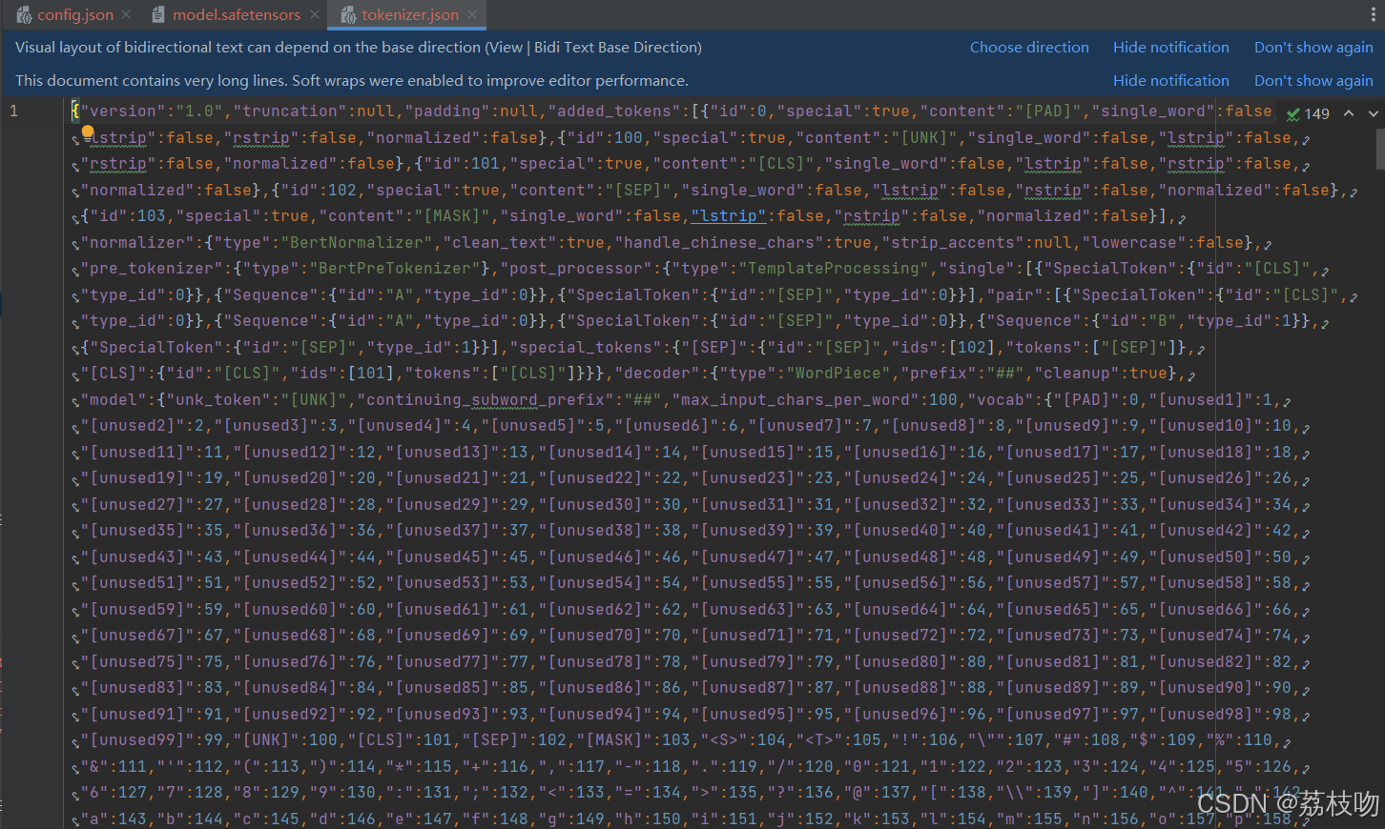1385x829 pixels.
Task: Click the "lowercase" key
Action: (1134, 243)
